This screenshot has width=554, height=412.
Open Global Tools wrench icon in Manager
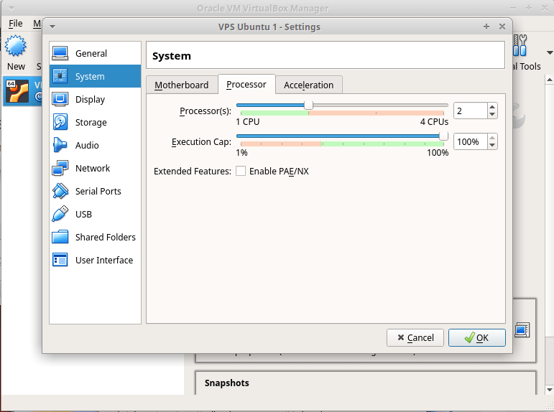click(x=520, y=45)
